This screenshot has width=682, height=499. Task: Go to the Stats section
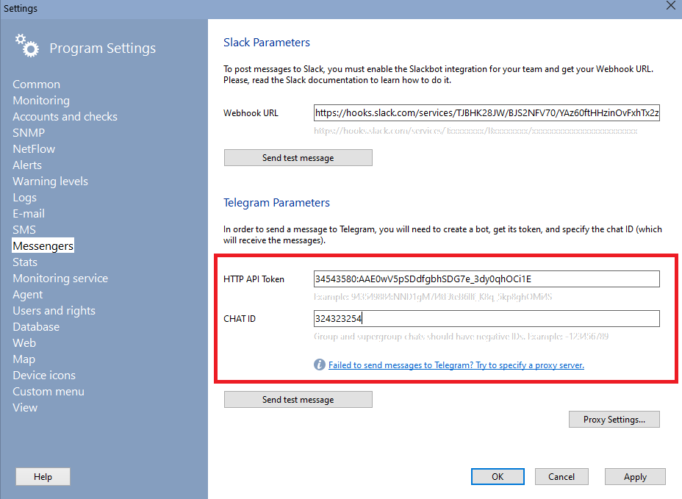(25, 262)
